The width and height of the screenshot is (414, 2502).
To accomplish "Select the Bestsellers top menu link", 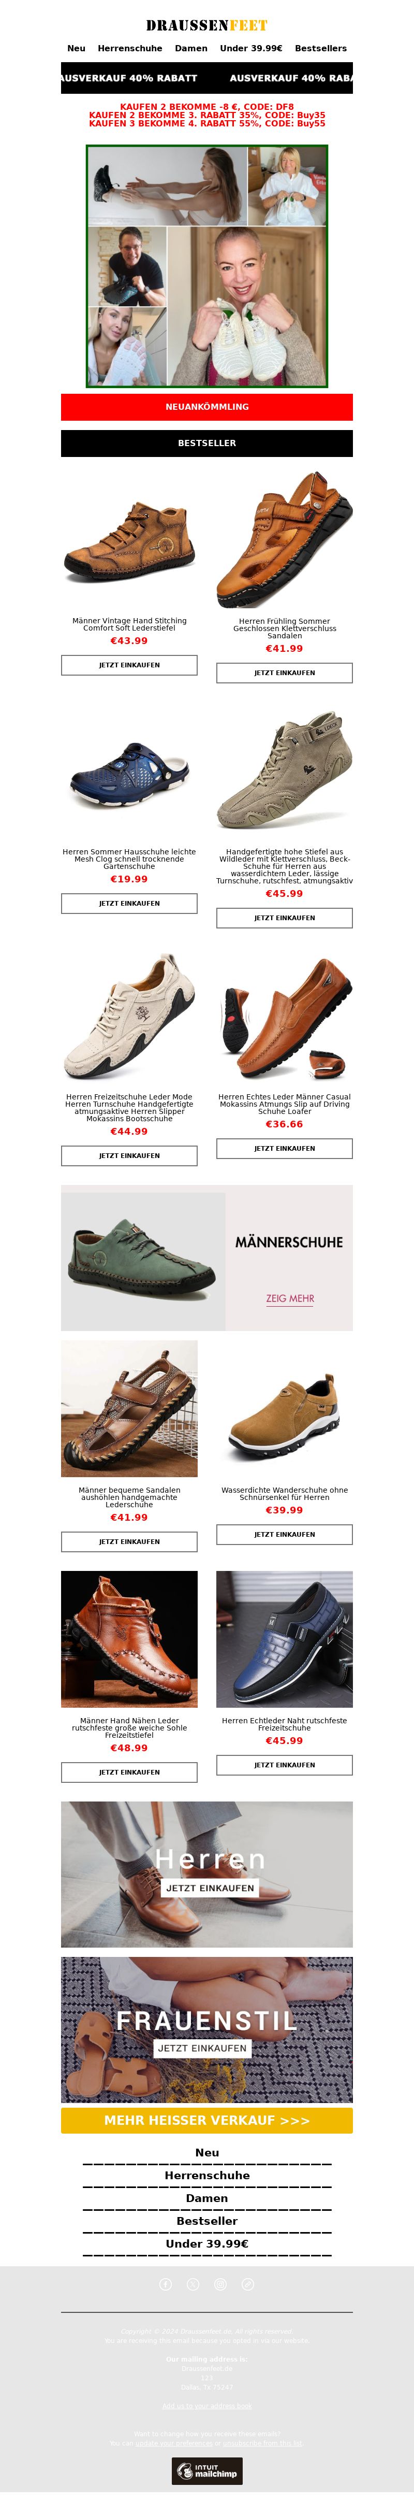I will pos(321,48).
